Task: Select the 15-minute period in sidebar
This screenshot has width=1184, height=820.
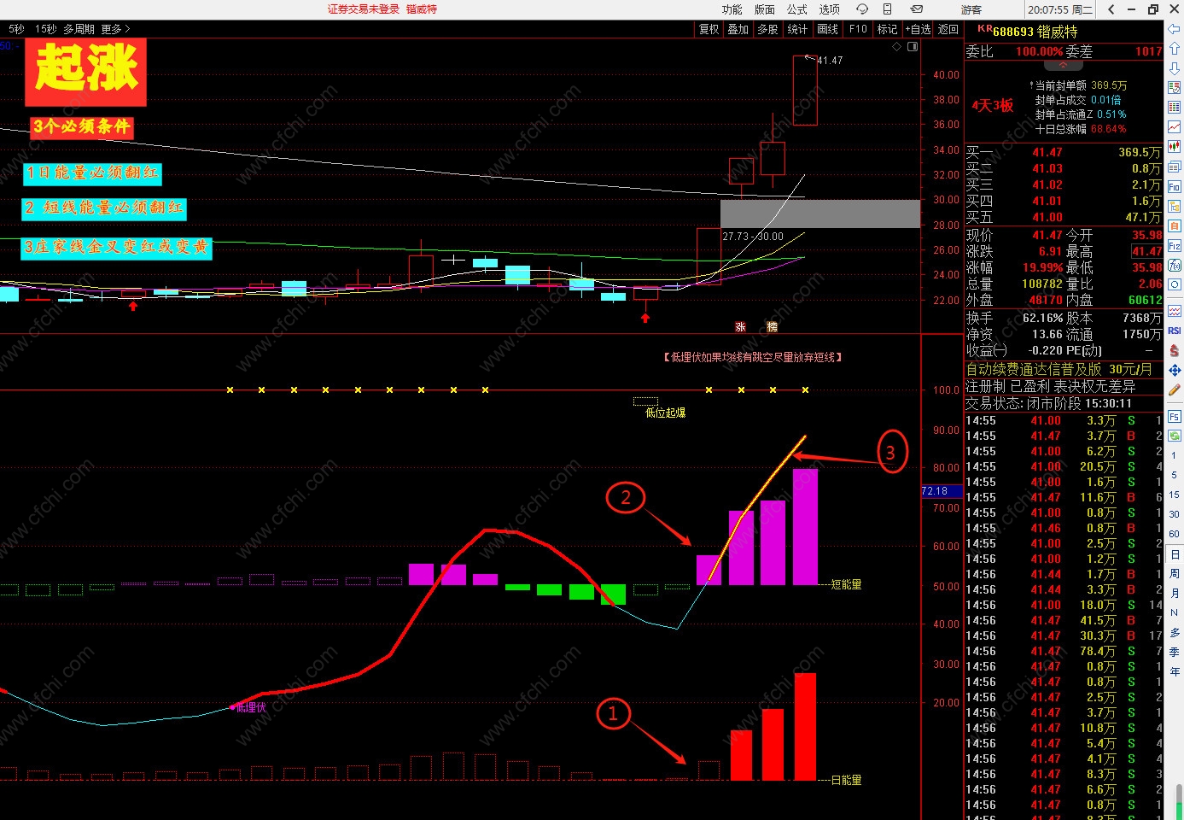Action: 1174,495
